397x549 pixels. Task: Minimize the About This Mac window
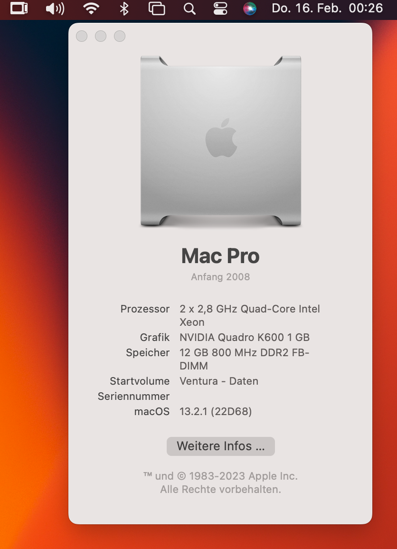(101, 36)
